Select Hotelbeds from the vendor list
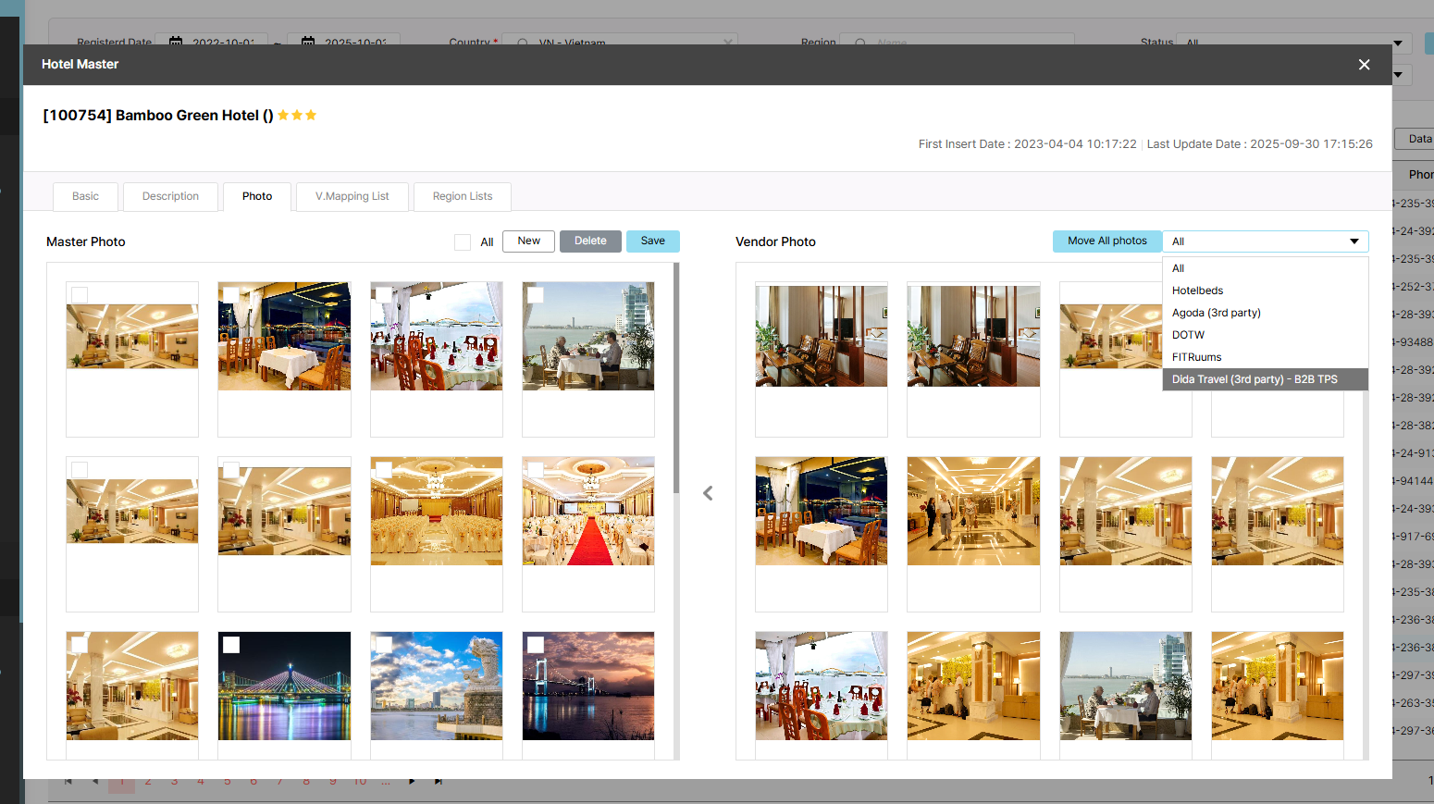 1266,291
